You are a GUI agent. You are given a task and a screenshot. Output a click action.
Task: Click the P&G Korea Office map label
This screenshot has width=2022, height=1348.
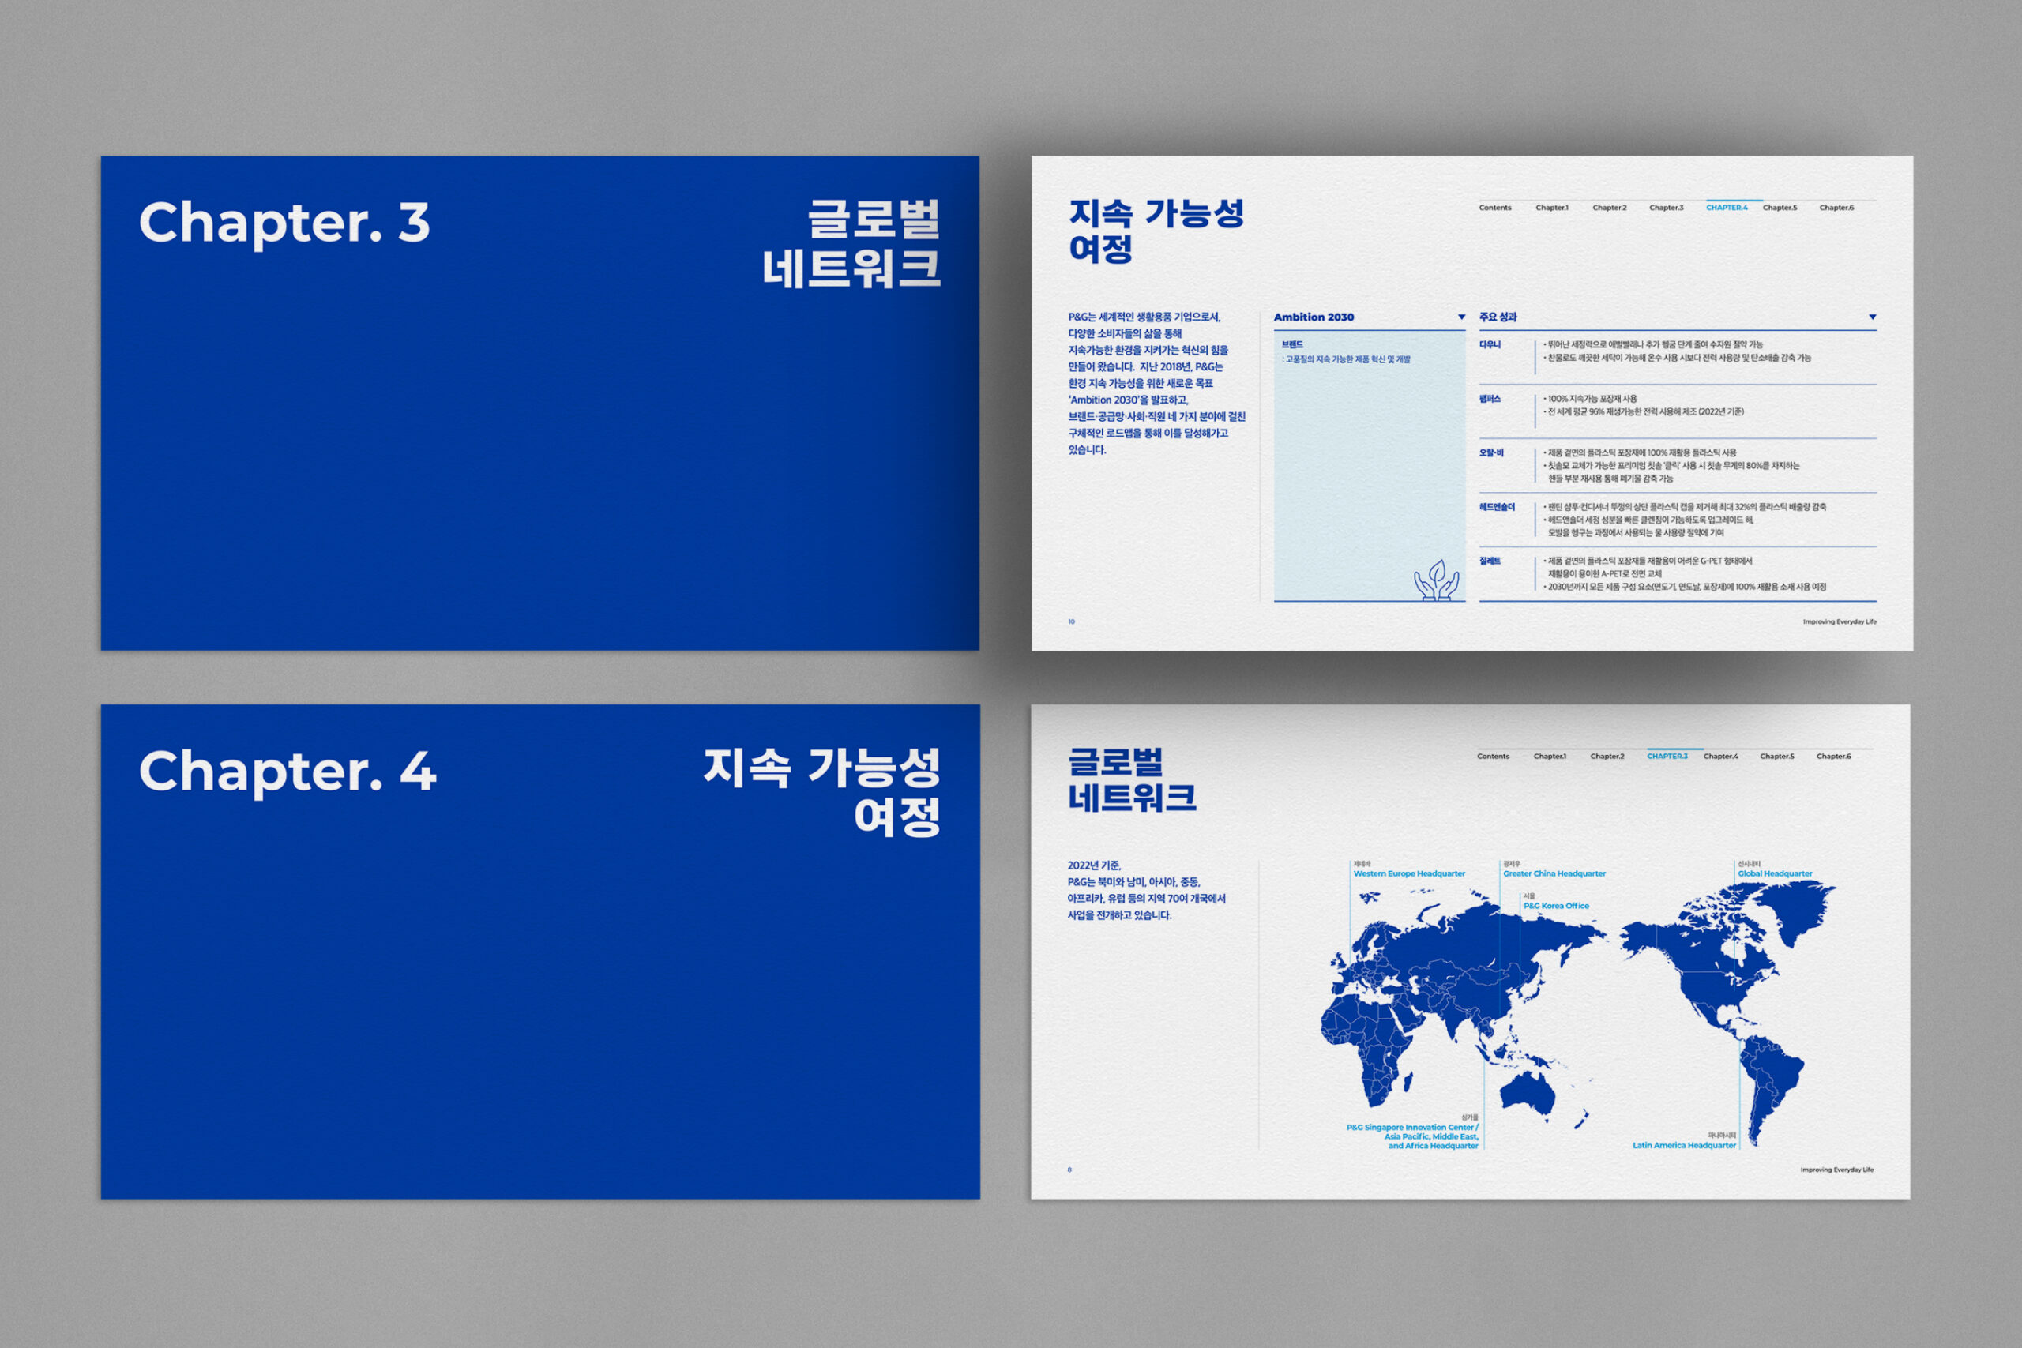tap(1556, 905)
